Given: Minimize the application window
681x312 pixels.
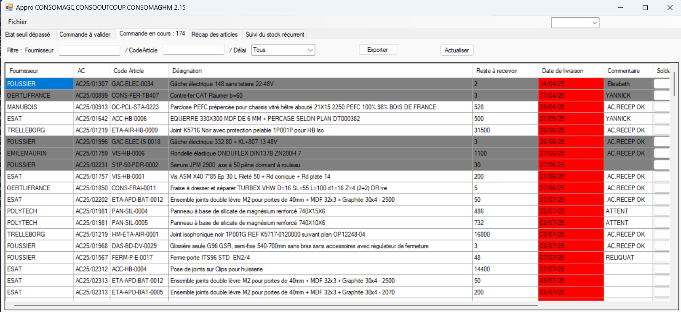Looking at the screenshot, I should (620, 8).
